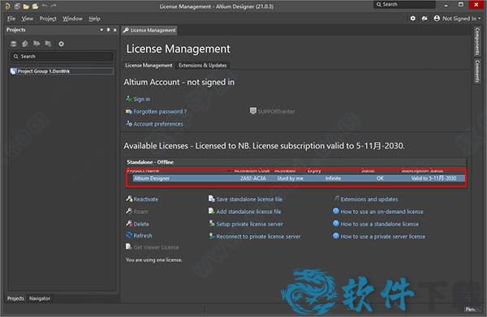
Task: Click Save icon in Projects panel toolbar
Action: (x=13, y=44)
